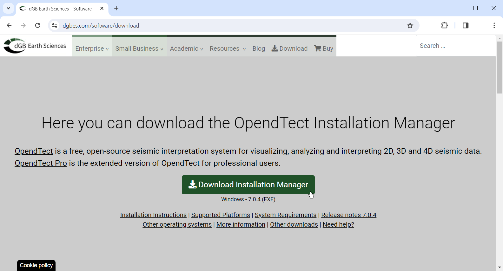Reload the page
The width and height of the screenshot is (503, 271).
38,26
